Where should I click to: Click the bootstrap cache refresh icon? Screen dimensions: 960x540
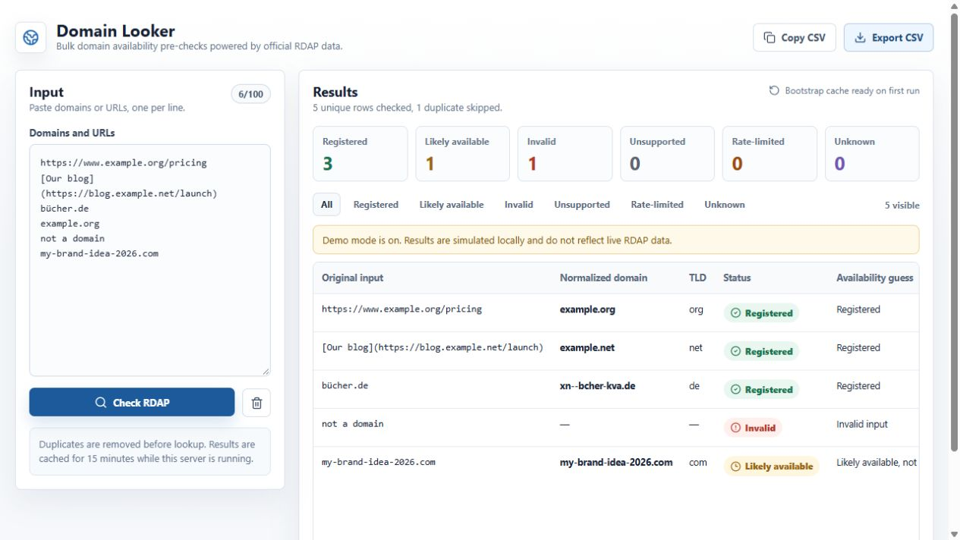774,90
